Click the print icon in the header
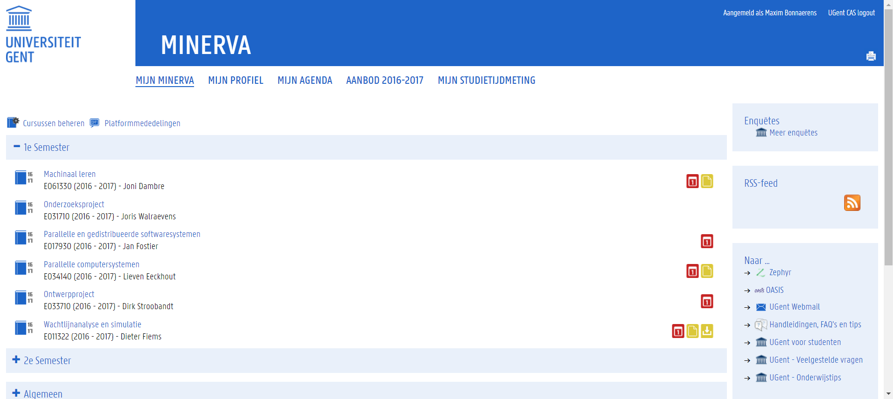Image resolution: width=893 pixels, height=399 pixels. [x=871, y=56]
